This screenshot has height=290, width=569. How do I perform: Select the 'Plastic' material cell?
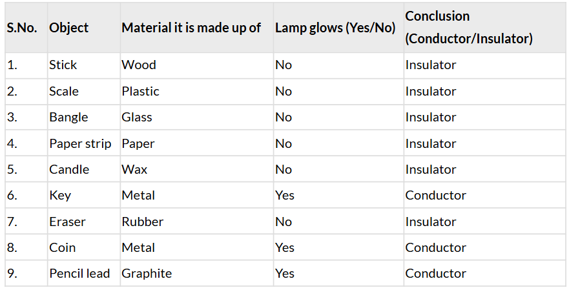tap(141, 91)
